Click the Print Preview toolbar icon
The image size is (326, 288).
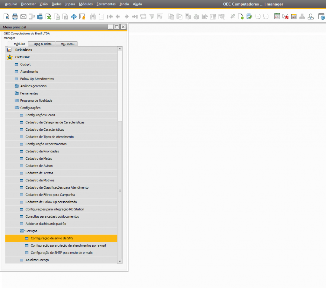tap(6, 17)
